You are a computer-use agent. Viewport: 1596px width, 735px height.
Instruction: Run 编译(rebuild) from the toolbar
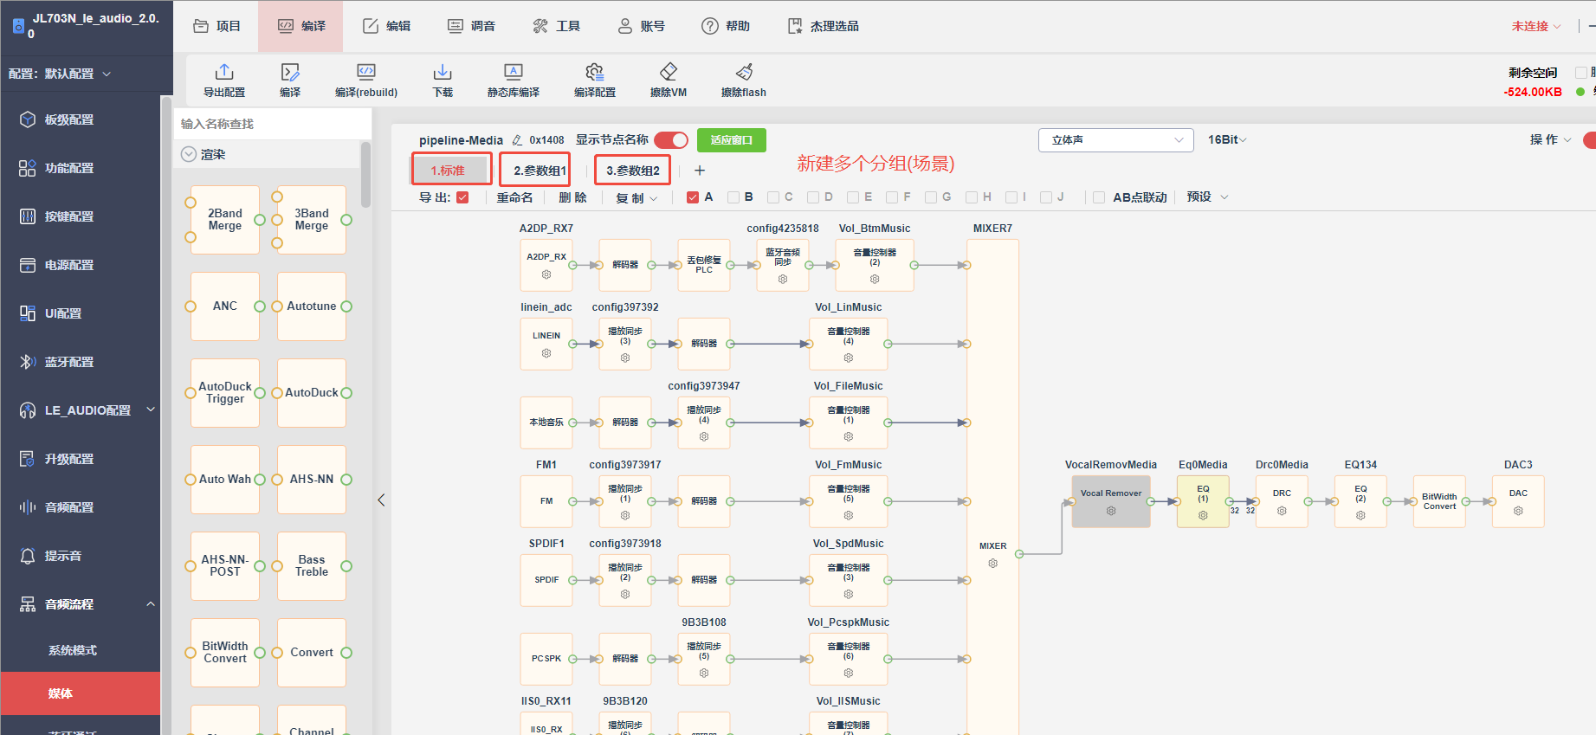[x=366, y=80]
